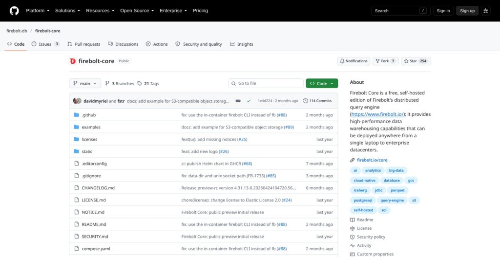
Task: Click the compose.yaml file icon
Action: (77, 248)
